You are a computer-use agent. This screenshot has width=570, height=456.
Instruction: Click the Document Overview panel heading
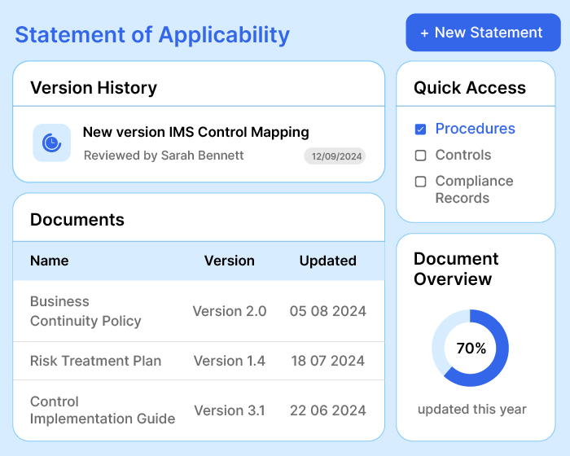tap(456, 269)
